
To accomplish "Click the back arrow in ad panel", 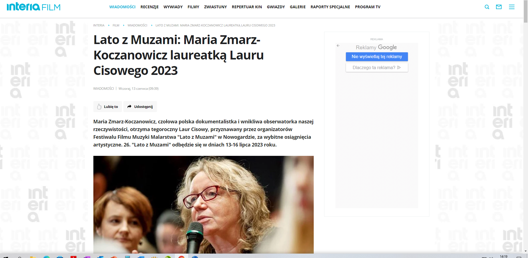I will (338, 46).
